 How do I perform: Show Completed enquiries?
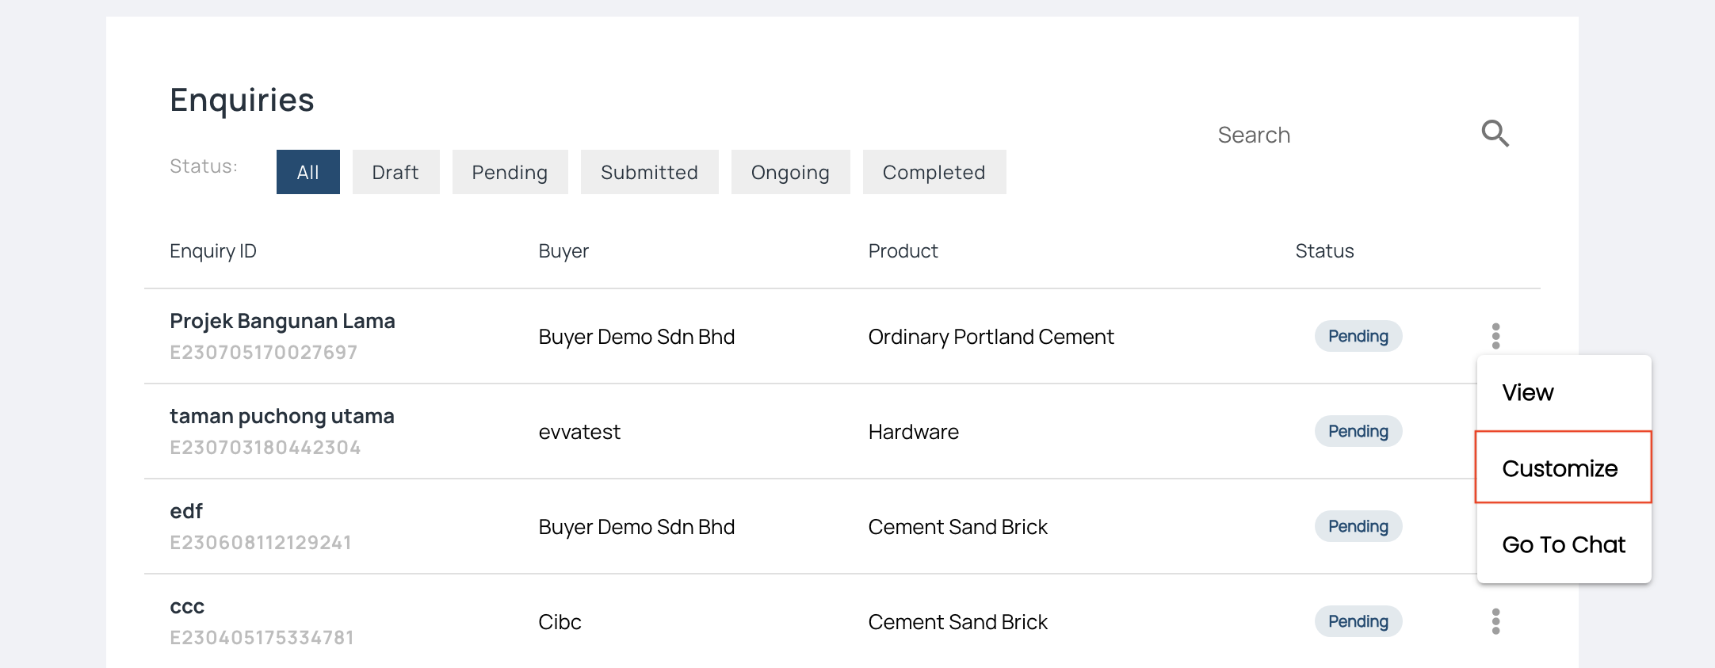(934, 172)
